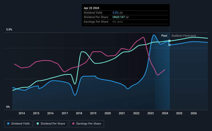
Task: Click the 2022 x-axis label
Action: 136,113
